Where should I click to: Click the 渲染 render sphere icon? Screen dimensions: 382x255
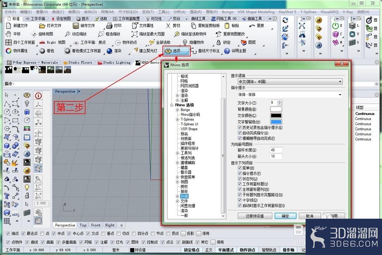point(109,51)
